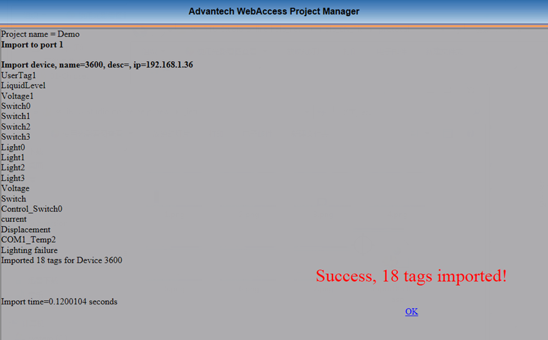Screen dimensions: 548x340
Task: Pick the Switch3 tag entry
Action: click(16, 137)
